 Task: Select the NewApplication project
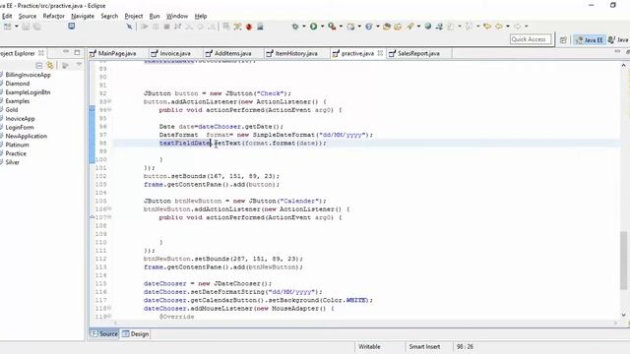27,136
